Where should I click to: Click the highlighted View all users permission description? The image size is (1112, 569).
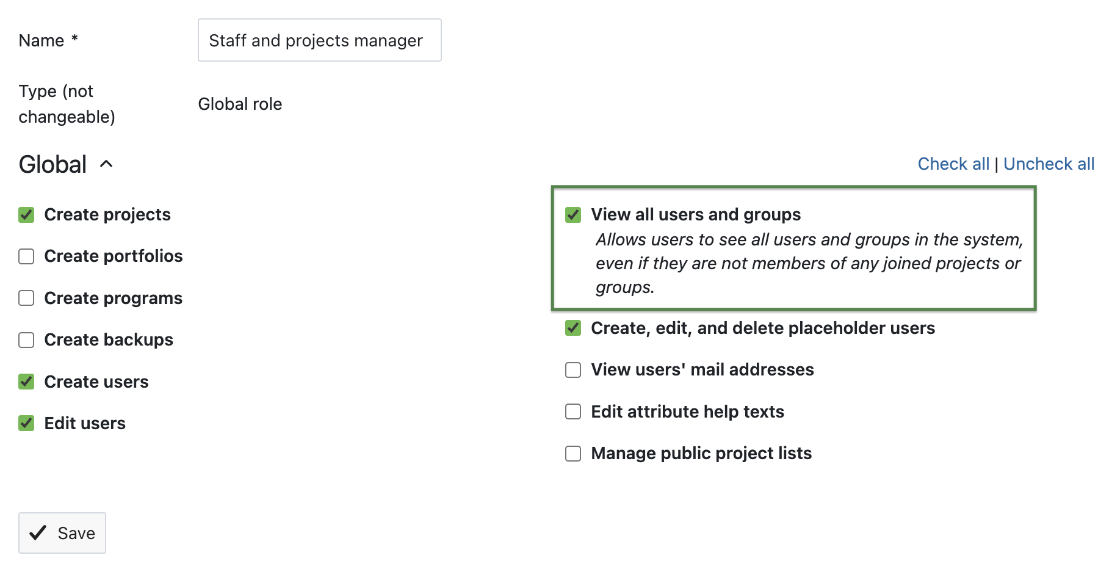pos(809,263)
